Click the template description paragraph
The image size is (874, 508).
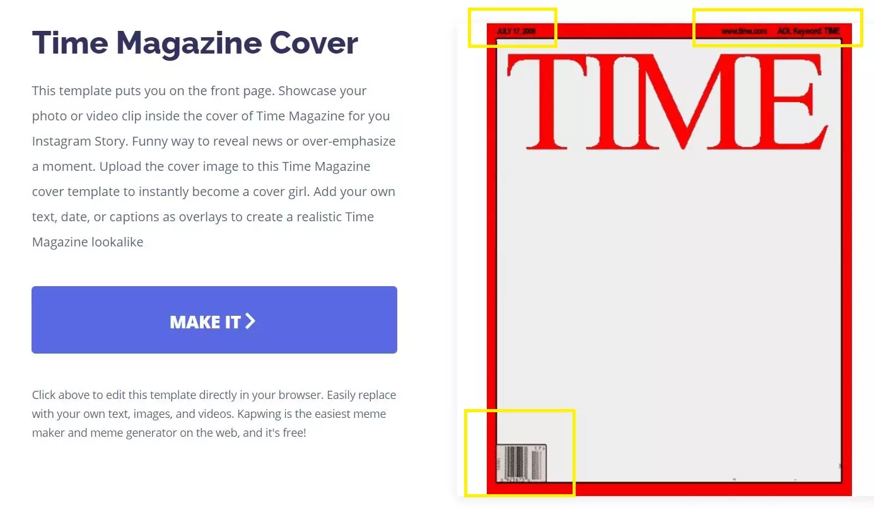pos(214,166)
